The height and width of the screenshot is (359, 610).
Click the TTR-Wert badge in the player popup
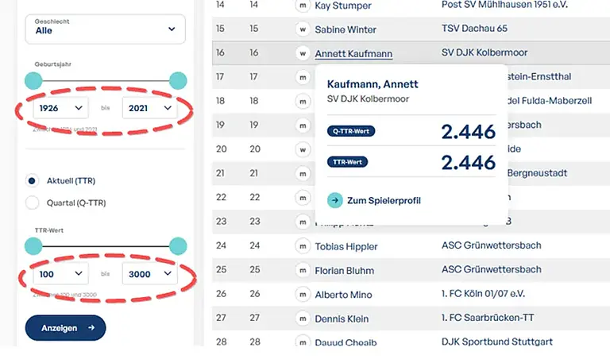(x=347, y=162)
